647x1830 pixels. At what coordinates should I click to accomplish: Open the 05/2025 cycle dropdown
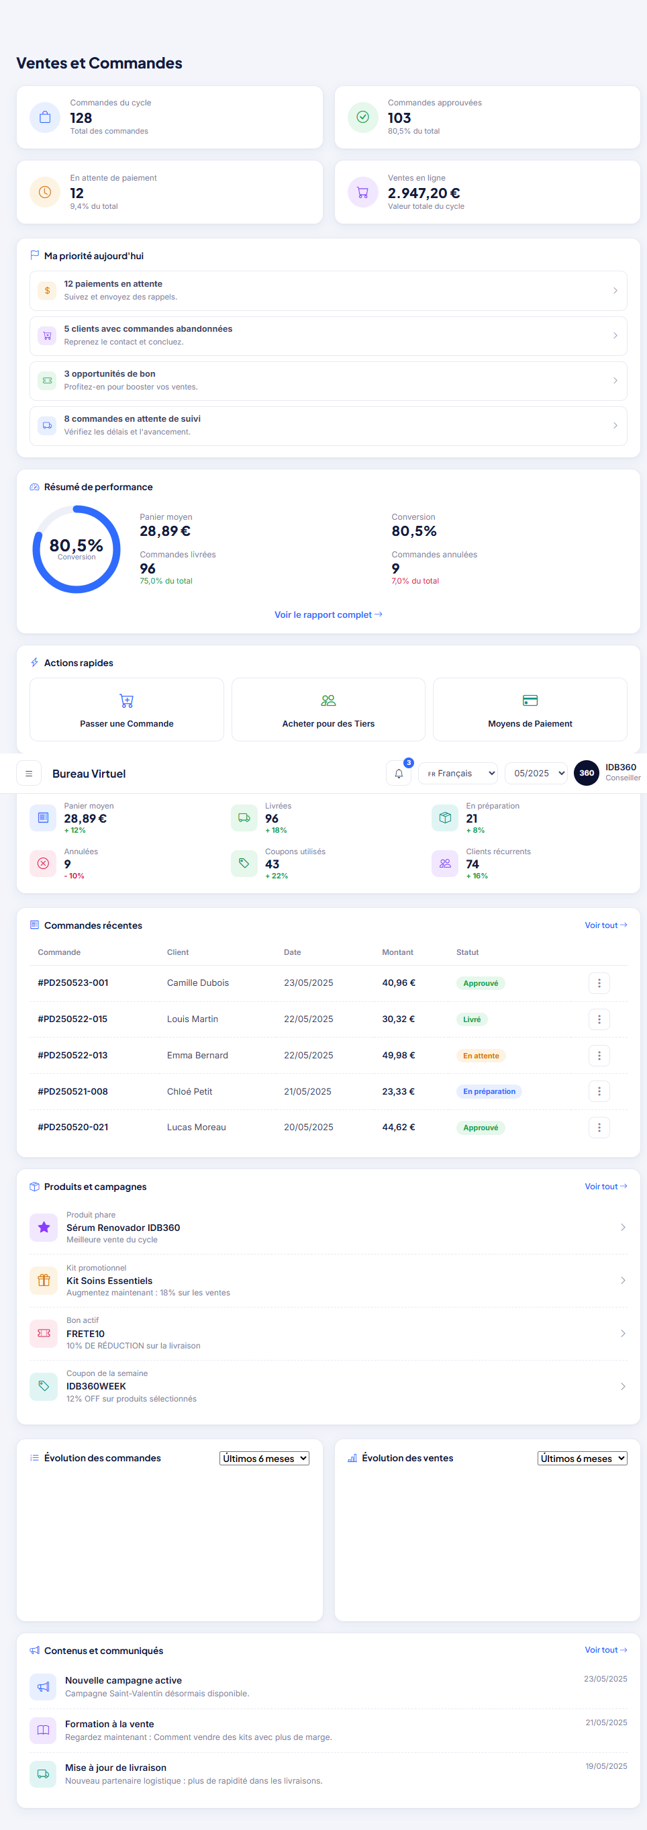pyautogui.click(x=536, y=774)
